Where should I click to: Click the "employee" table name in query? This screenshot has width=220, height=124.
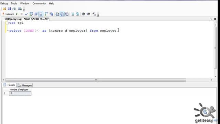[x=108, y=31]
